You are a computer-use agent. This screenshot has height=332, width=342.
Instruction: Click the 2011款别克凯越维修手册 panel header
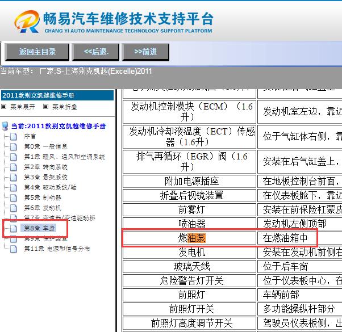point(57,95)
